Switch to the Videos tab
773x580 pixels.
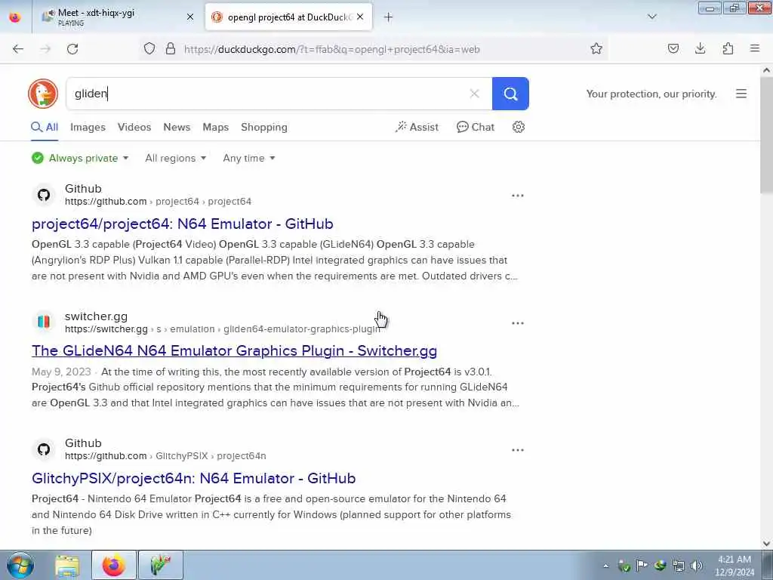(134, 127)
